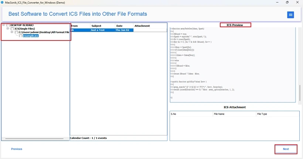This screenshot has width=303, height=159.
Task: Select the 'Thu Jan 02' date cell
Action: (124, 30)
